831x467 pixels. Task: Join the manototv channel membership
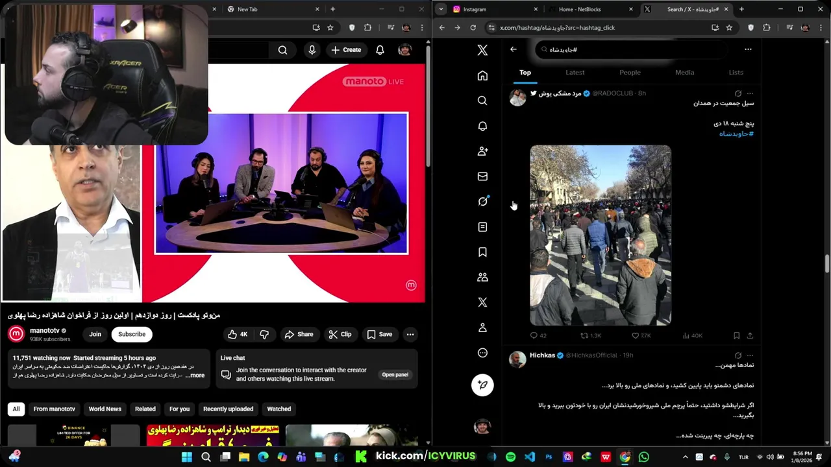tap(95, 334)
